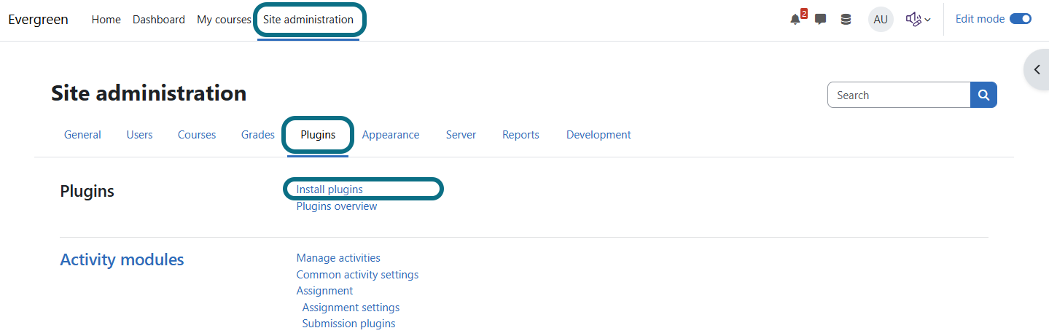Open My courses navigation item
The height and width of the screenshot is (336, 1049).
pyautogui.click(x=224, y=20)
